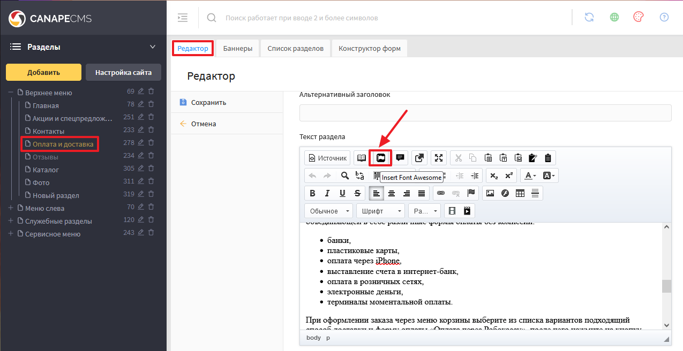Image resolution: width=683 pixels, height=351 pixels.
Task: Click the Insert Font Awesome icon
Action: coord(380,158)
